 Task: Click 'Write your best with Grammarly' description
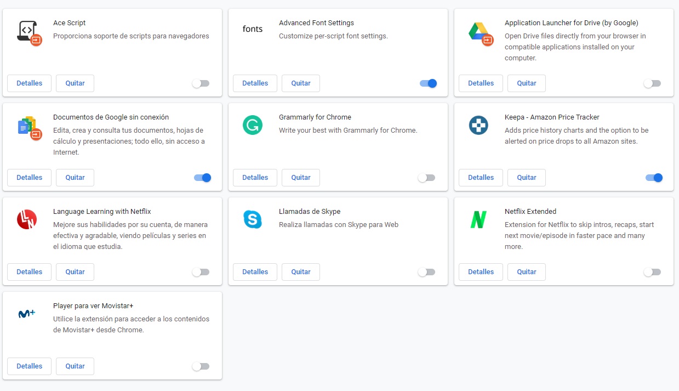coord(348,131)
